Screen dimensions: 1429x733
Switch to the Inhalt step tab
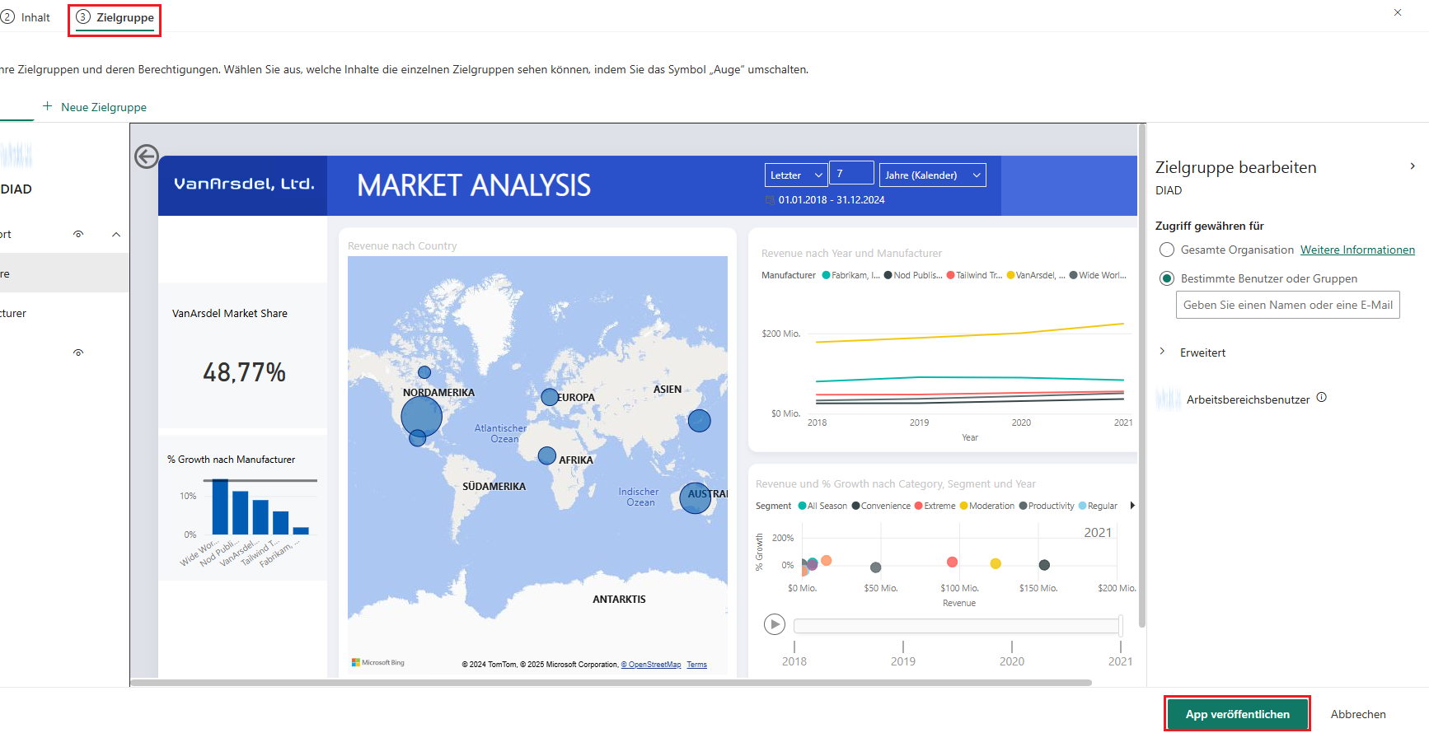point(26,17)
